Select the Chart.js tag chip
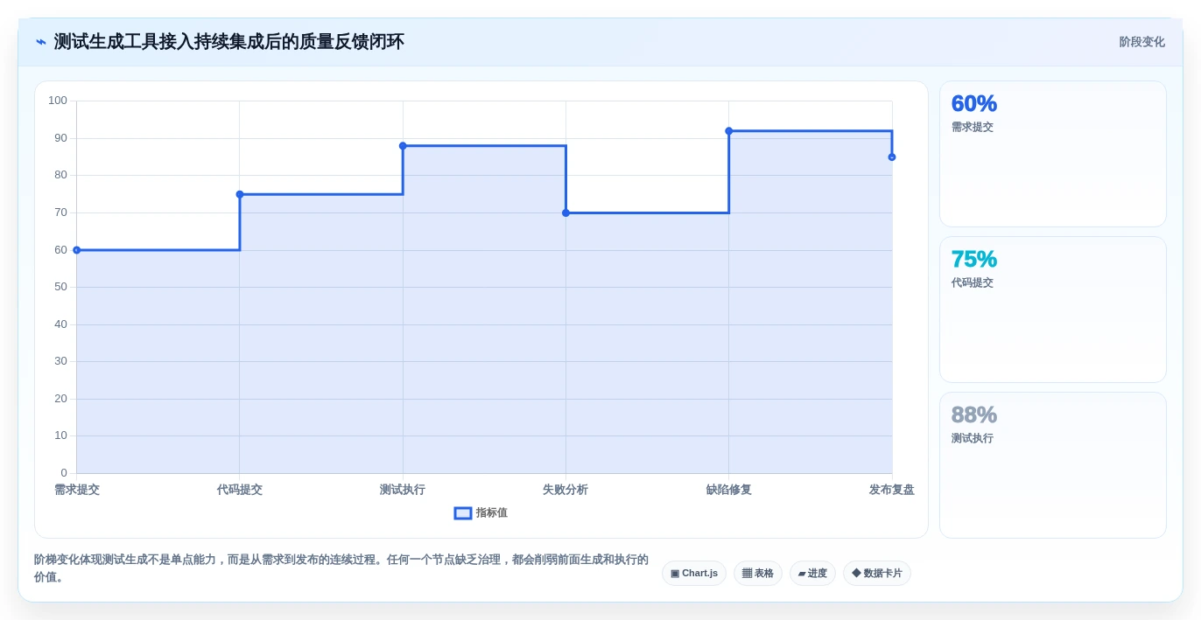Image resolution: width=1201 pixels, height=620 pixels. click(694, 574)
